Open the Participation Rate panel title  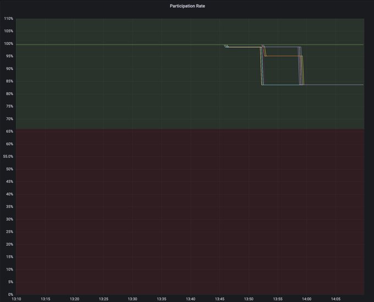(187, 6)
